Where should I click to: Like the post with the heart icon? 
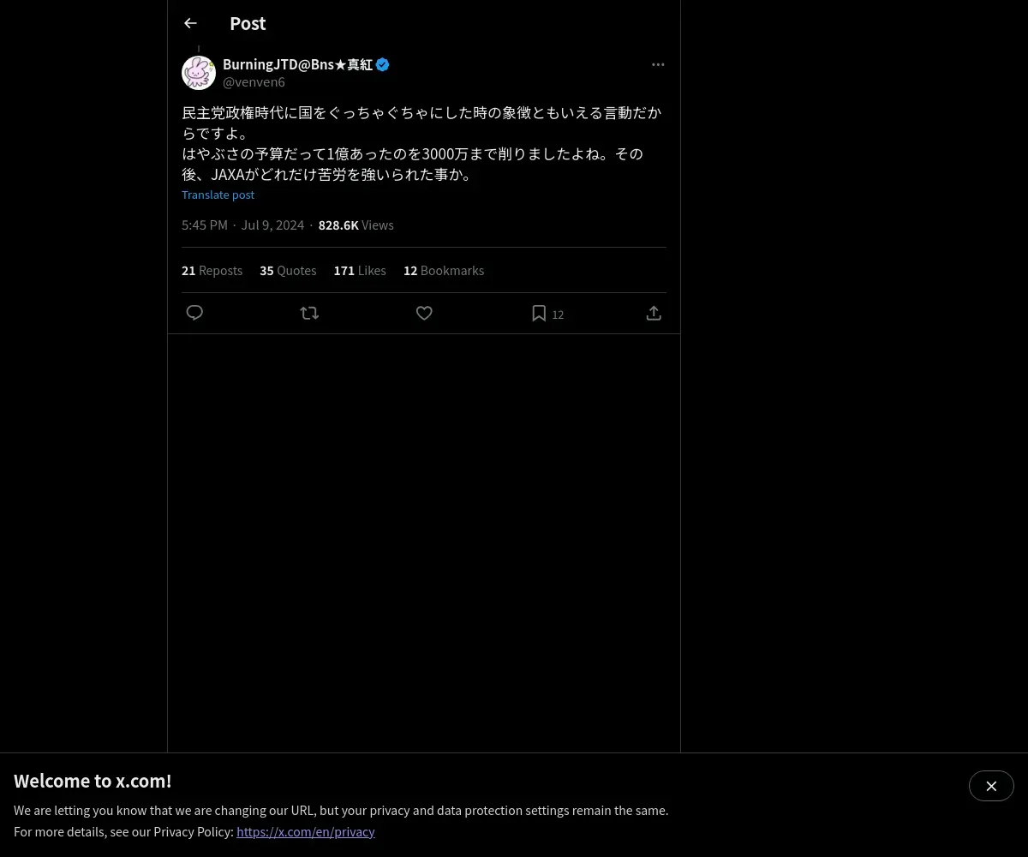424,313
